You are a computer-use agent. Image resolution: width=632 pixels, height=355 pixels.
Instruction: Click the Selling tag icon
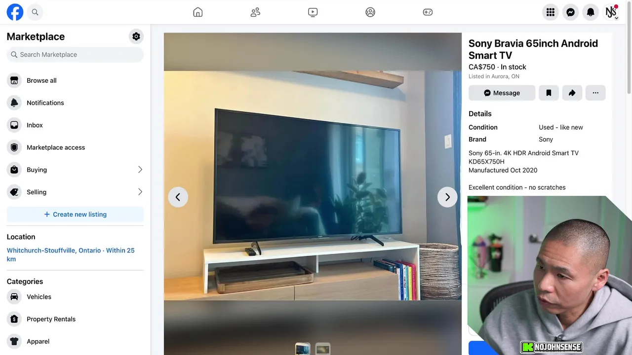tap(14, 192)
